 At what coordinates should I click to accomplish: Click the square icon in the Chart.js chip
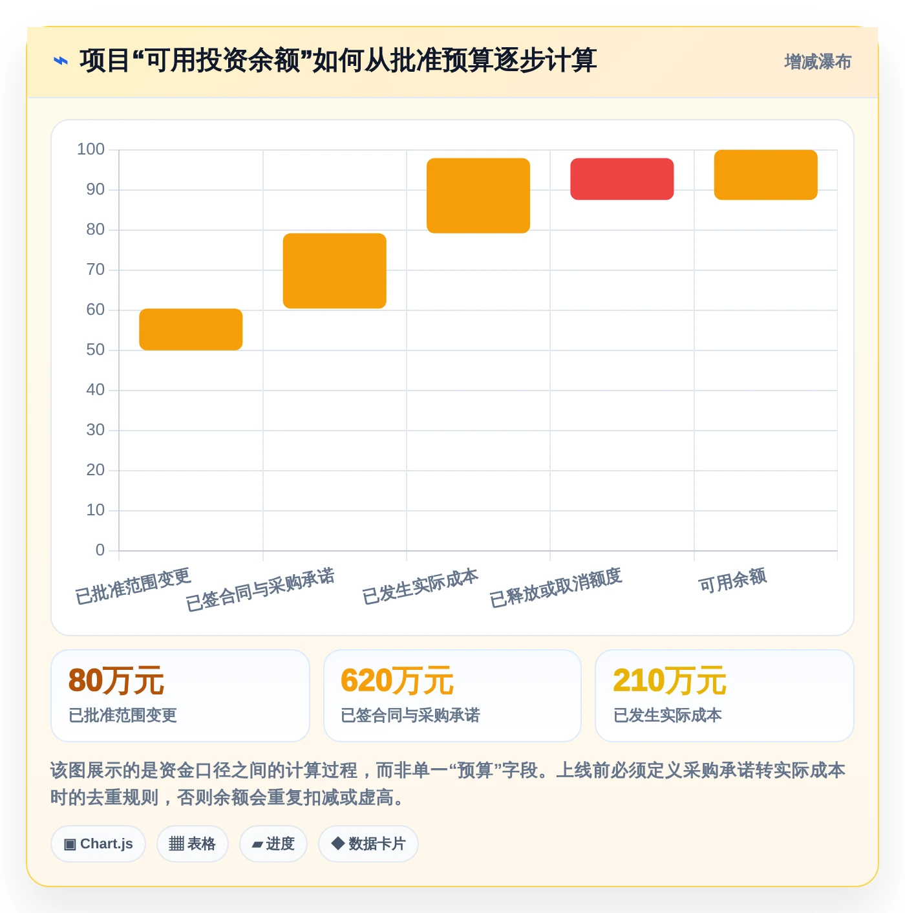pyautogui.click(x=70, y=844)
